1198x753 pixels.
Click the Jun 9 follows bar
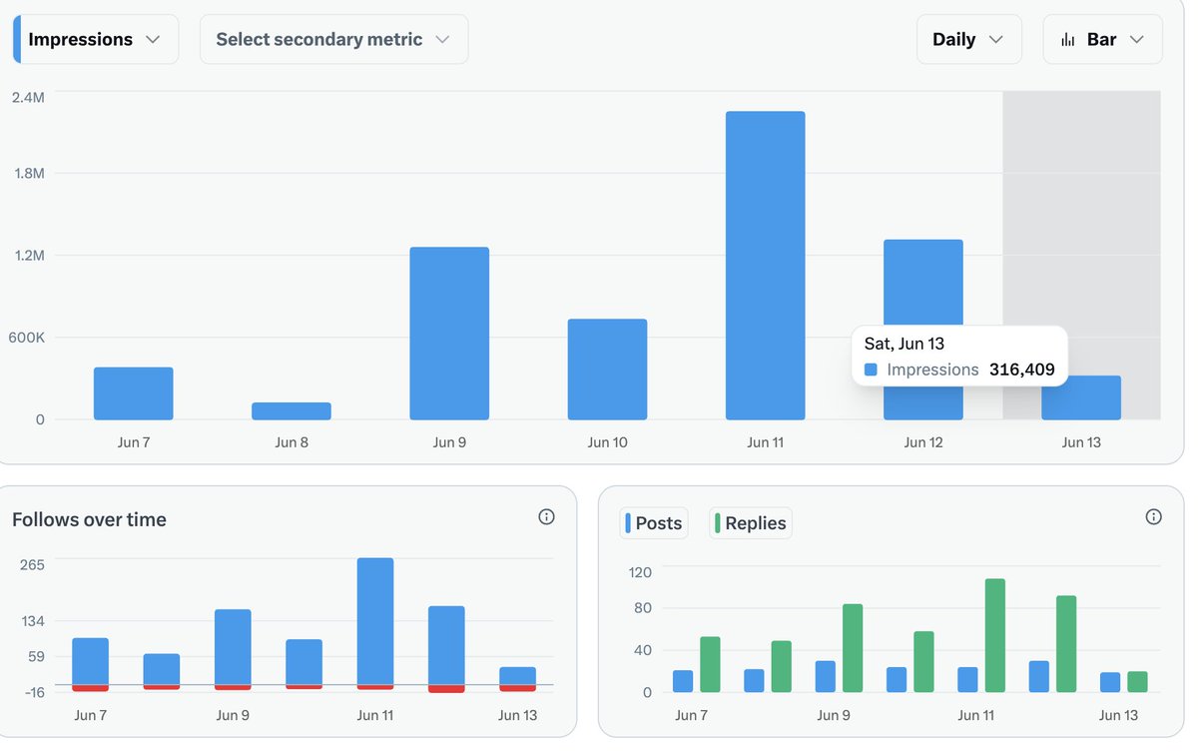(233, 647)
